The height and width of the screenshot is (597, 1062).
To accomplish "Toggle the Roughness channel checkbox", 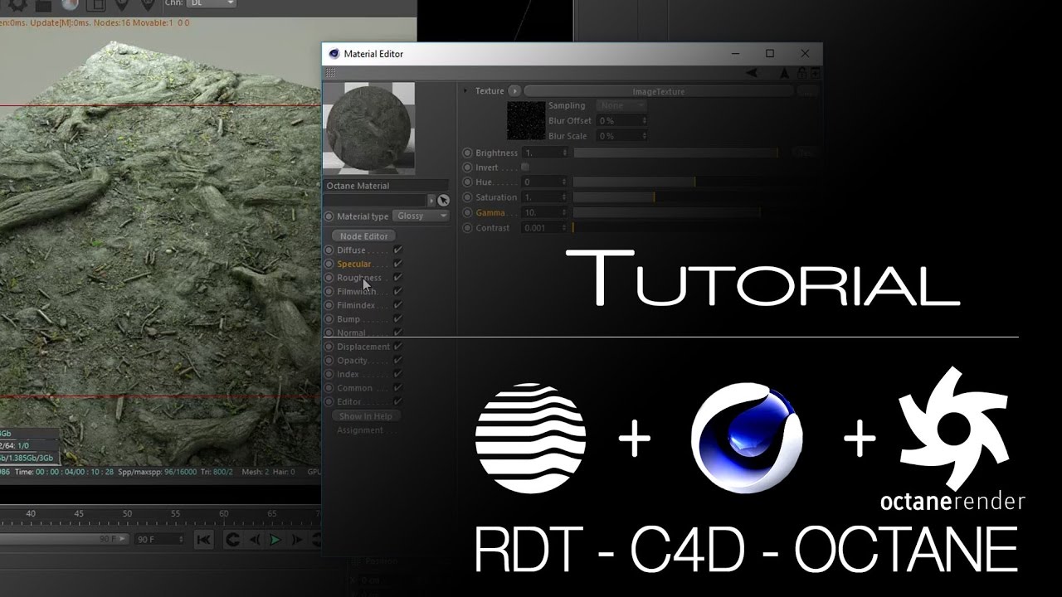I will pos(397,278).
